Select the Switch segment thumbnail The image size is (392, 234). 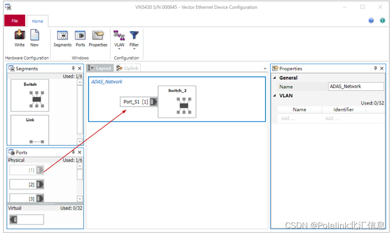(30, 96)
